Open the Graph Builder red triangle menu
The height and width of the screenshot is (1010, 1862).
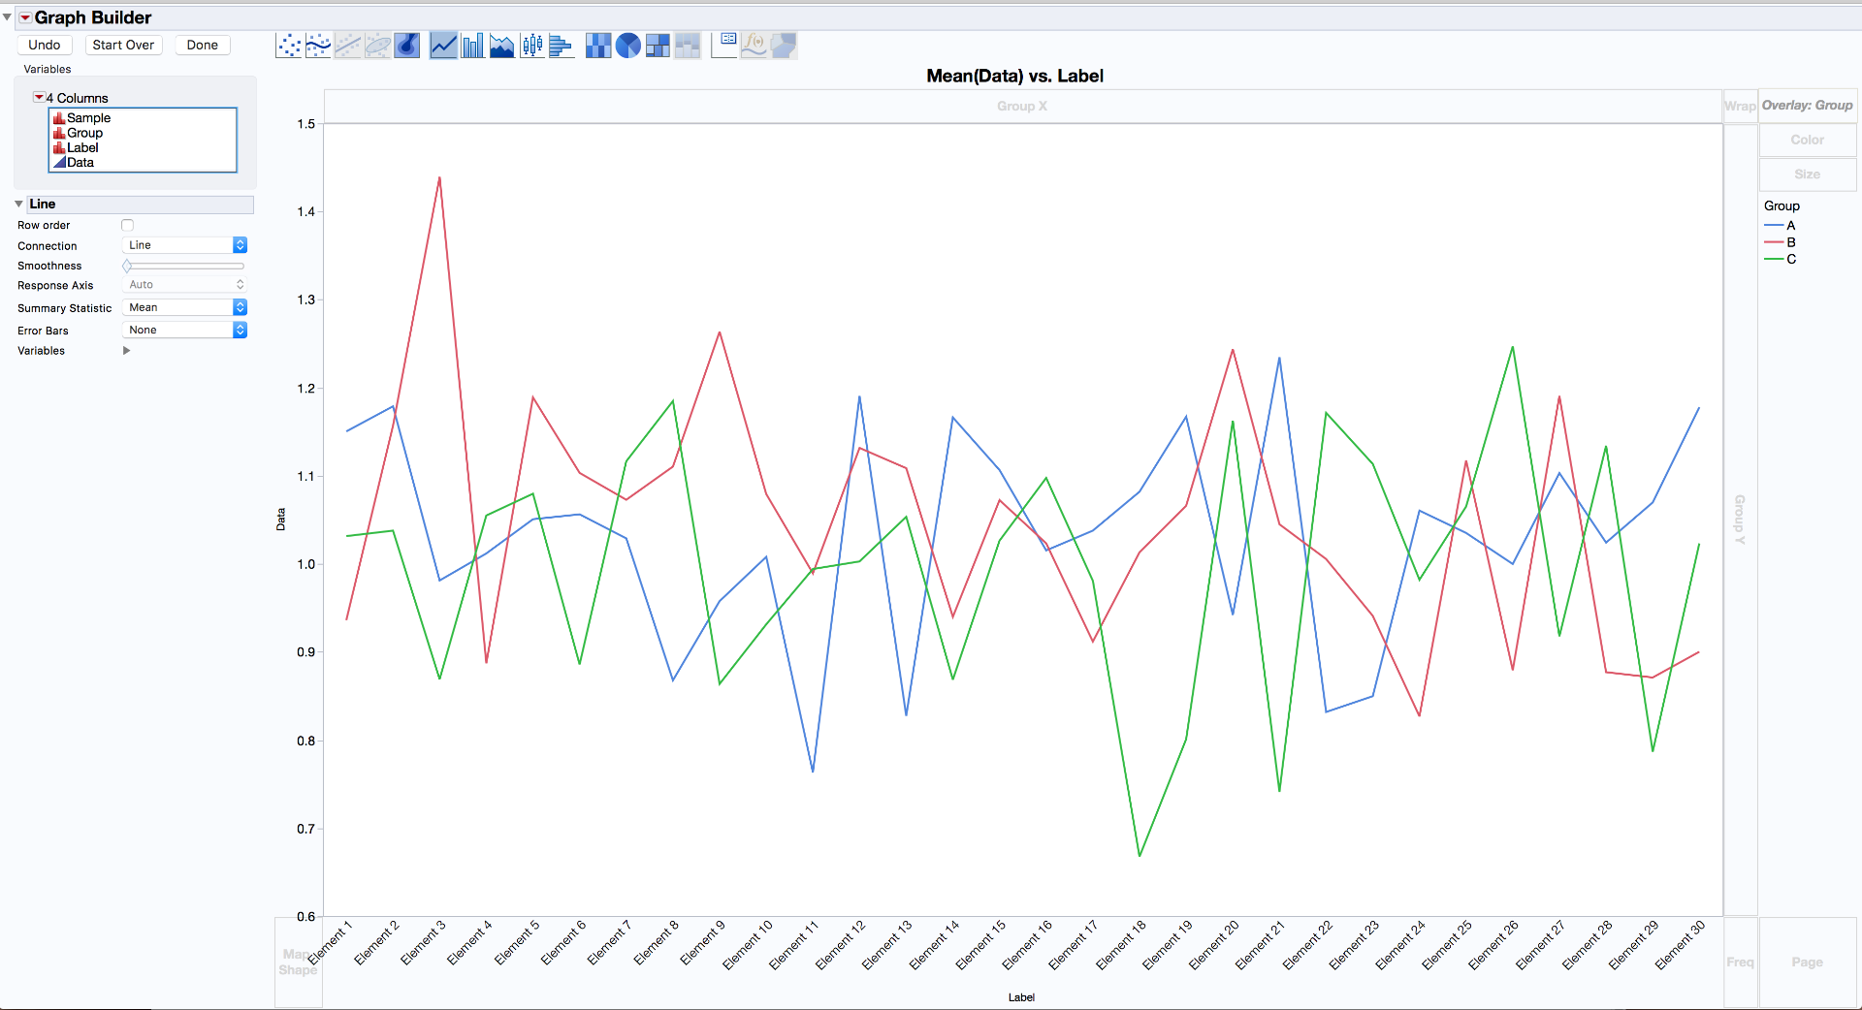click(25, 17)
